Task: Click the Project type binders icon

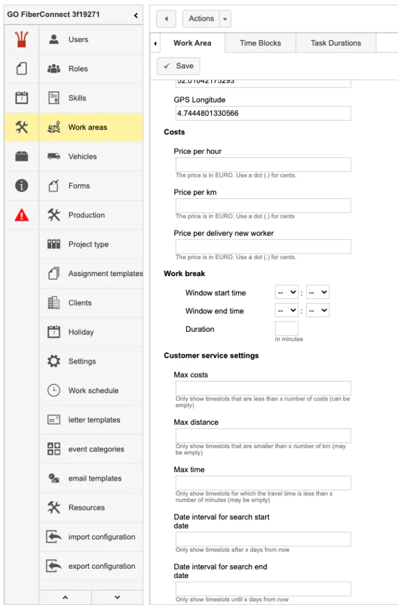Action: [54, 244]
